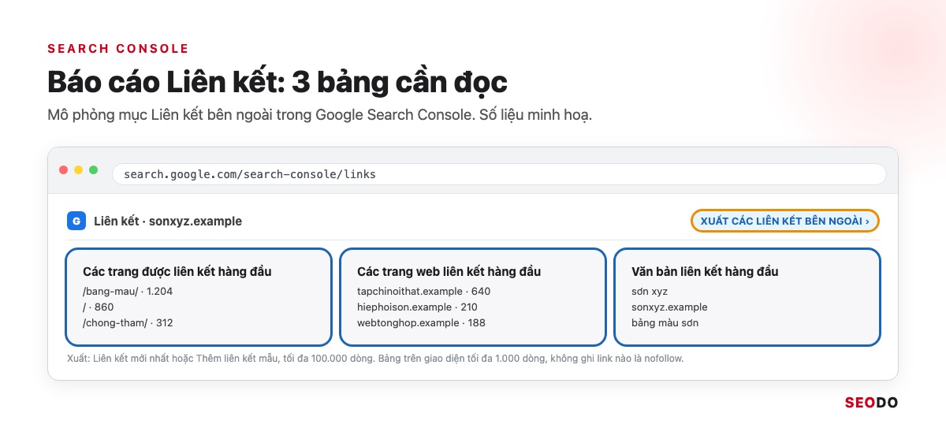Viewport: 946px width, 428px height.
Task: Open XUẤT CÁC LIÊN KẾT BÊN NGOÀI
Action: pyautogui.click(x=784, y=221)
